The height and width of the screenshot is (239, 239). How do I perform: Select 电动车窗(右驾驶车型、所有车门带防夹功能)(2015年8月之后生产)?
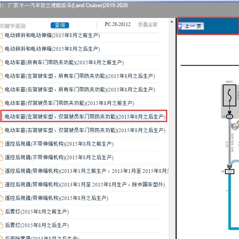(x=80, y=90)
